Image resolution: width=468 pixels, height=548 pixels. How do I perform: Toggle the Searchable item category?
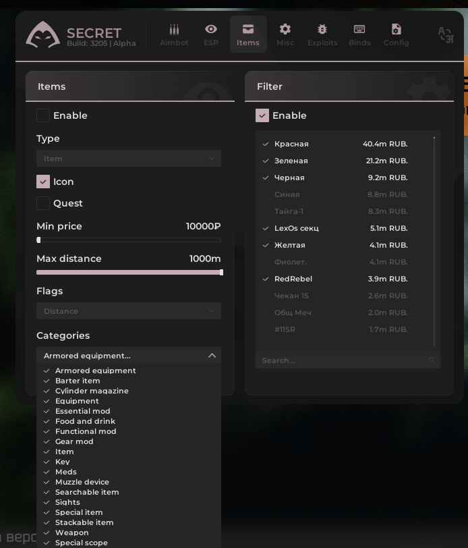tap(129, 492)
